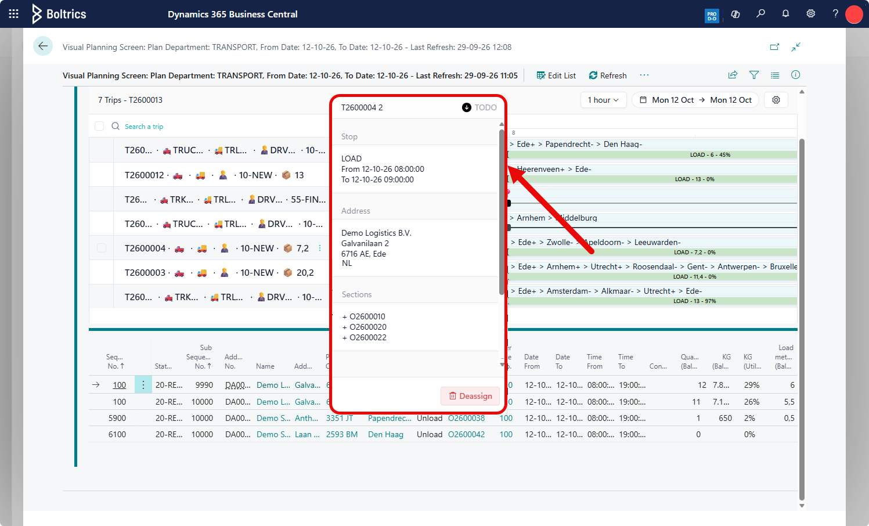The width and height of the screenshot is (869, 526).
Task: Open the help question mark
Action: [x=835, y=14]
